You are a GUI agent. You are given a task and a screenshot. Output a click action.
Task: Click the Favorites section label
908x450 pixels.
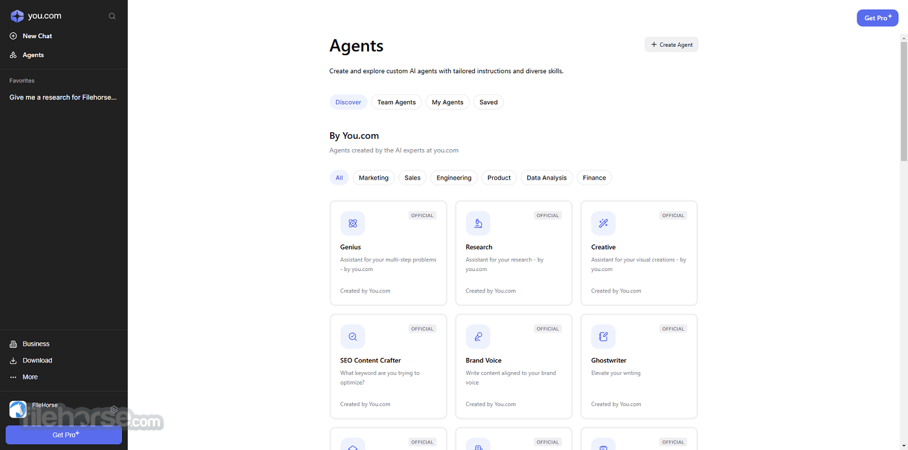[x=22, y=81]
